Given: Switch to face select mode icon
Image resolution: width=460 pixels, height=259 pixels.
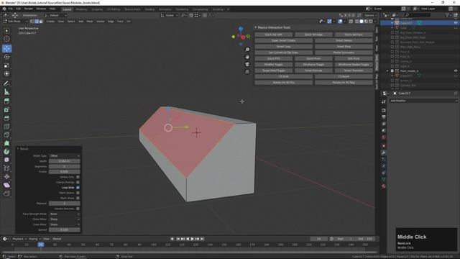Looking at the screenshot, I should (41, 22).
